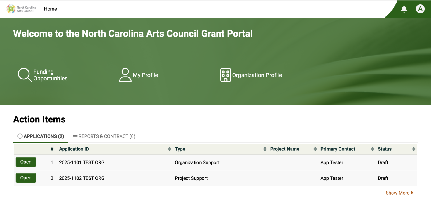431x199 pixels.
Task: Select the row for 2025-1102 TEST ORG
Action: [81, 178]
